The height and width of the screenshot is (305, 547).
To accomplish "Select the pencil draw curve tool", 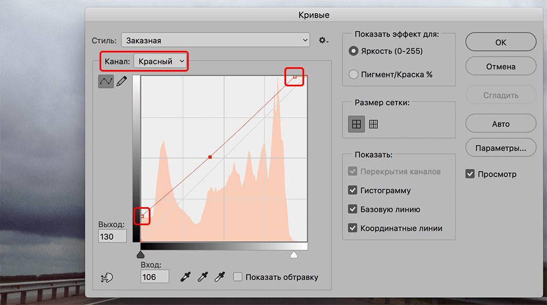I will tap(121, 81).
